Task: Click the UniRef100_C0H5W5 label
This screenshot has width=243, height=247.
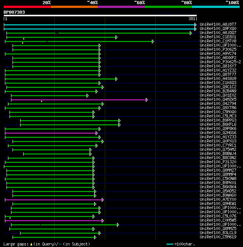Action: tap(218, 220)
